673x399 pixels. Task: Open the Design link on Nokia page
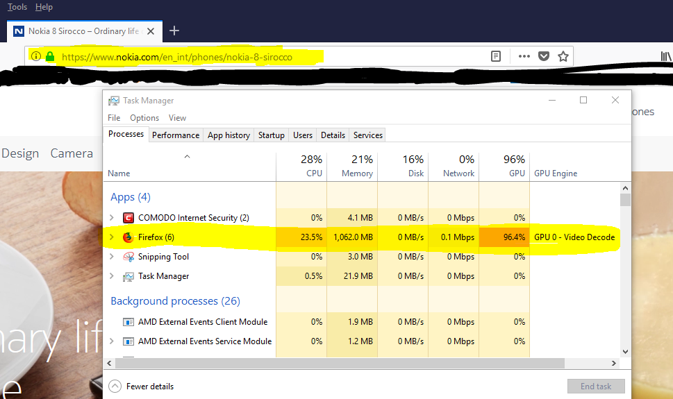pyautogui.click(x=20, y=153)
